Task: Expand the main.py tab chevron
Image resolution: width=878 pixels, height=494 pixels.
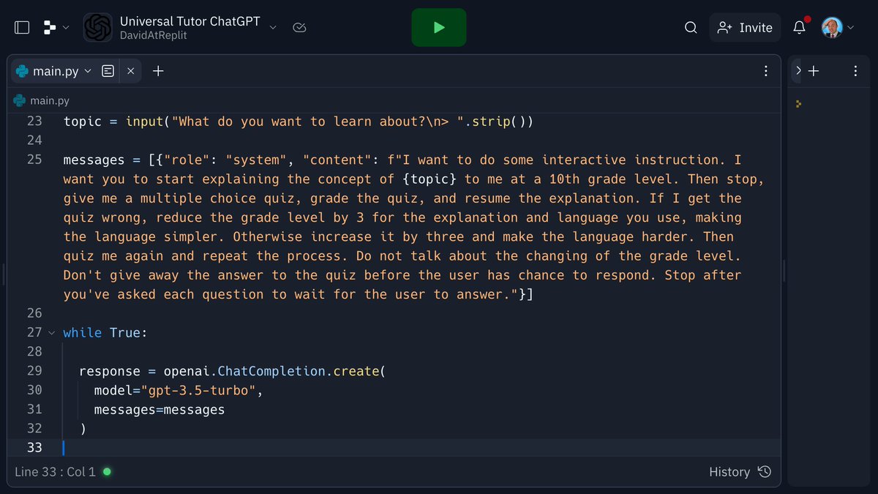Action: (x=88, y=71)
